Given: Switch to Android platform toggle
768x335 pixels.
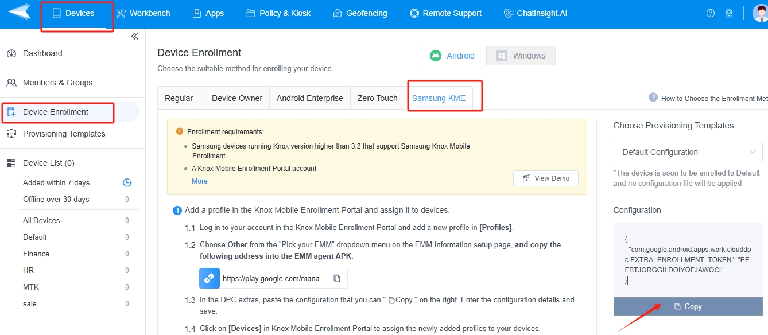Looking at the screenshot, I should pyautogui.click(x=452, y=56).
